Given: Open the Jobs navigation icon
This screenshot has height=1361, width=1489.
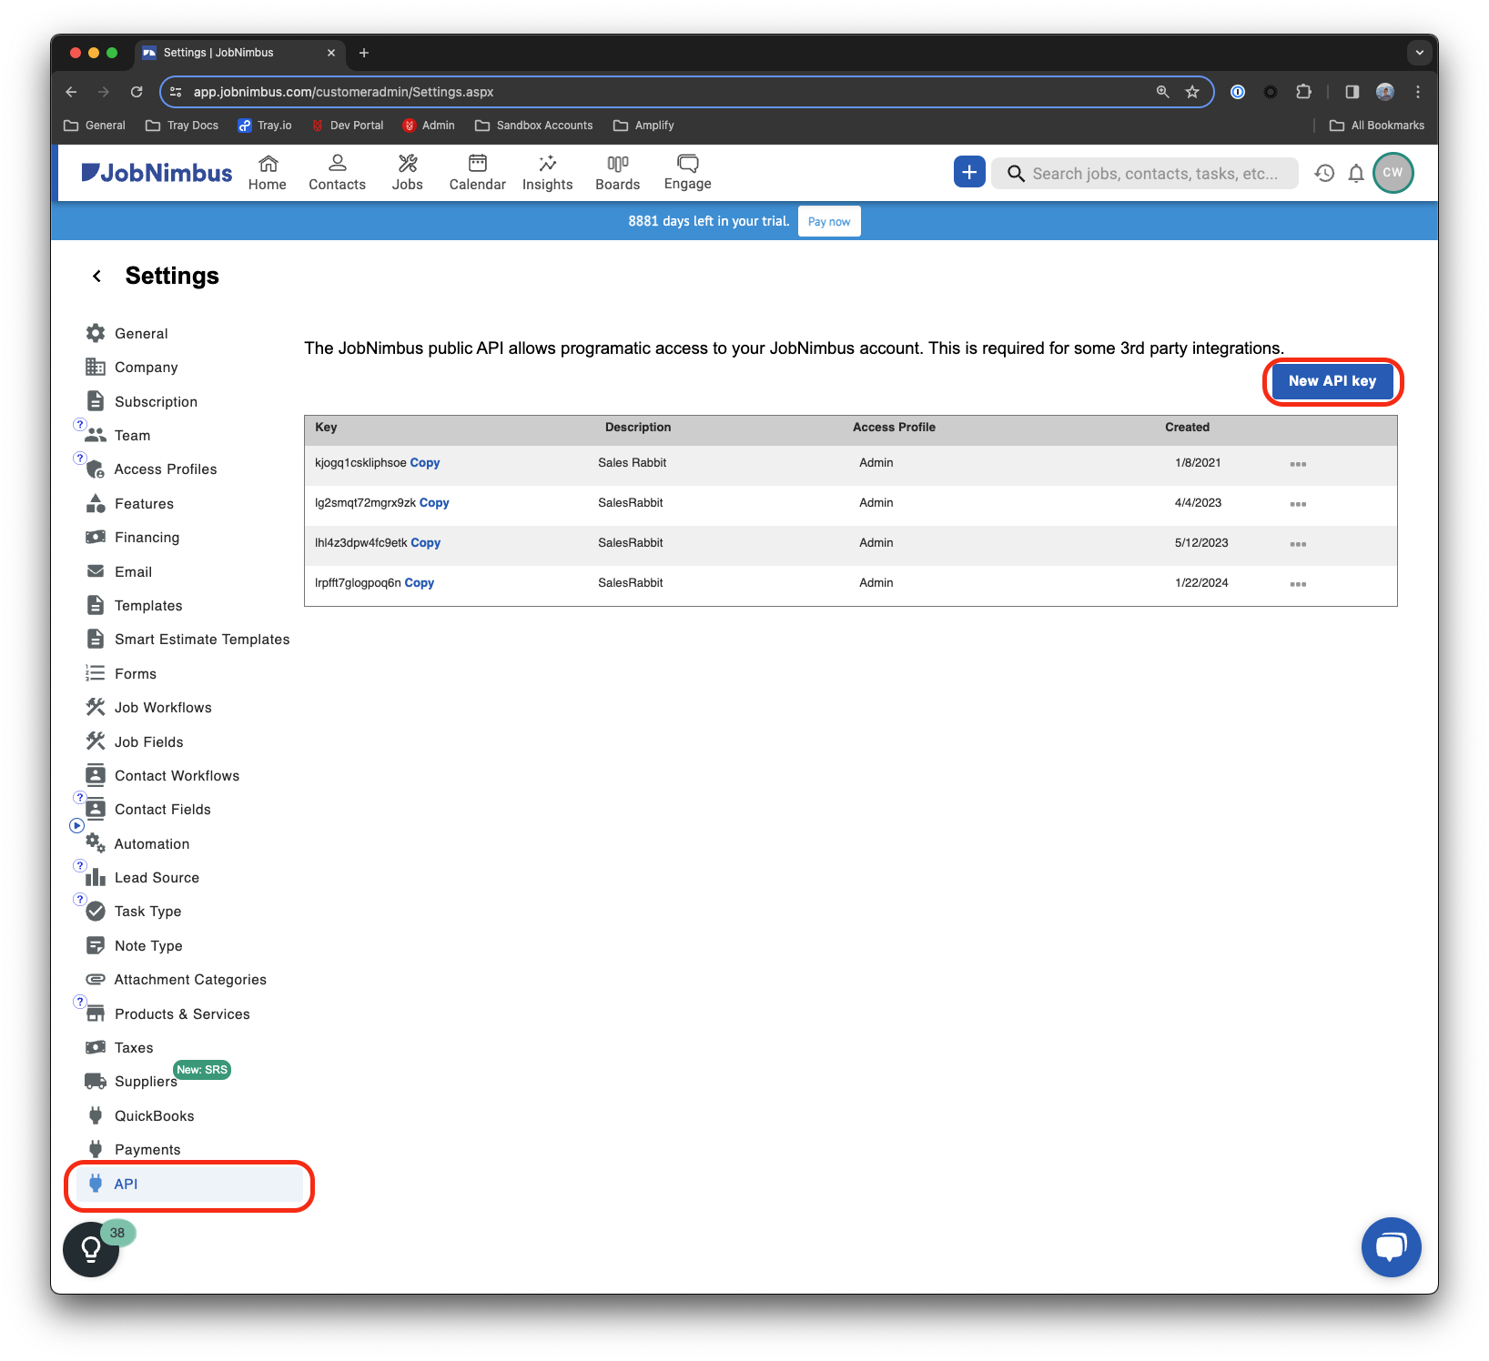Looking at the screenshot, I should tap(408, 173).
